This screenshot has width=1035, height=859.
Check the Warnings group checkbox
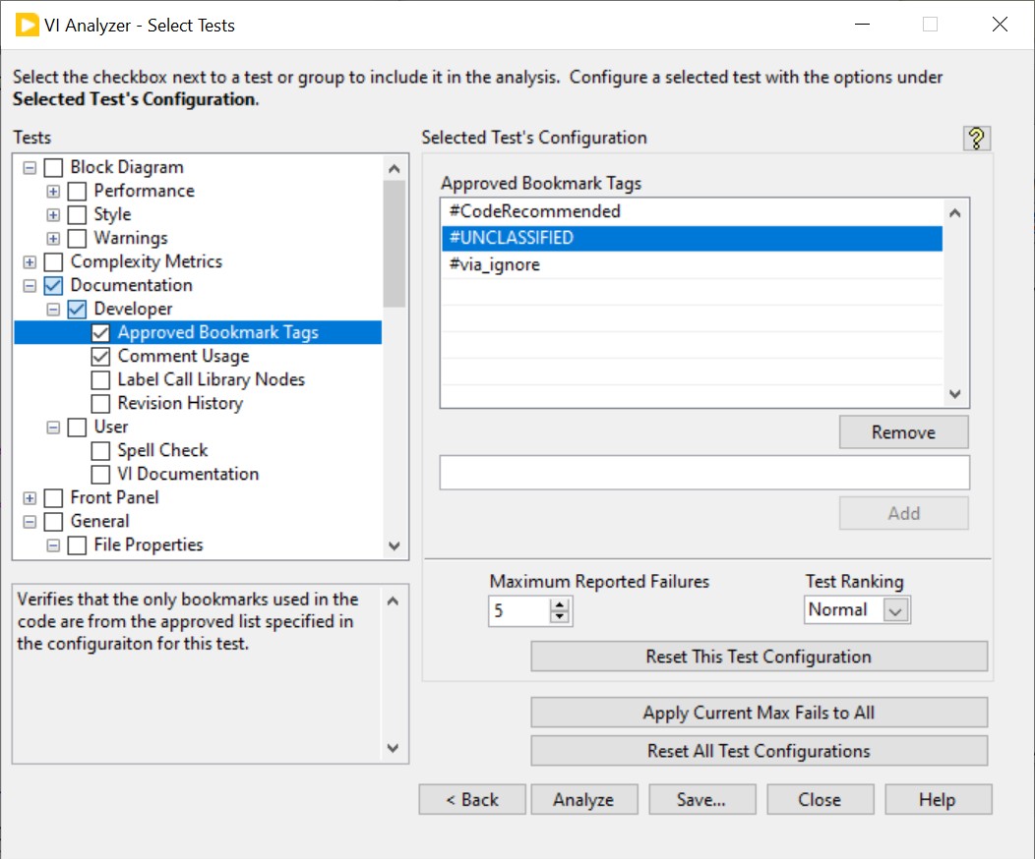[x=77, y=238]
